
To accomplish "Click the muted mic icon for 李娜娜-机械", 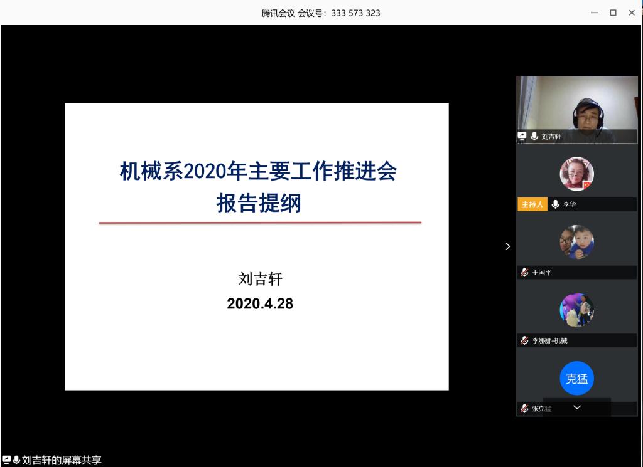I will click(524, 340).
